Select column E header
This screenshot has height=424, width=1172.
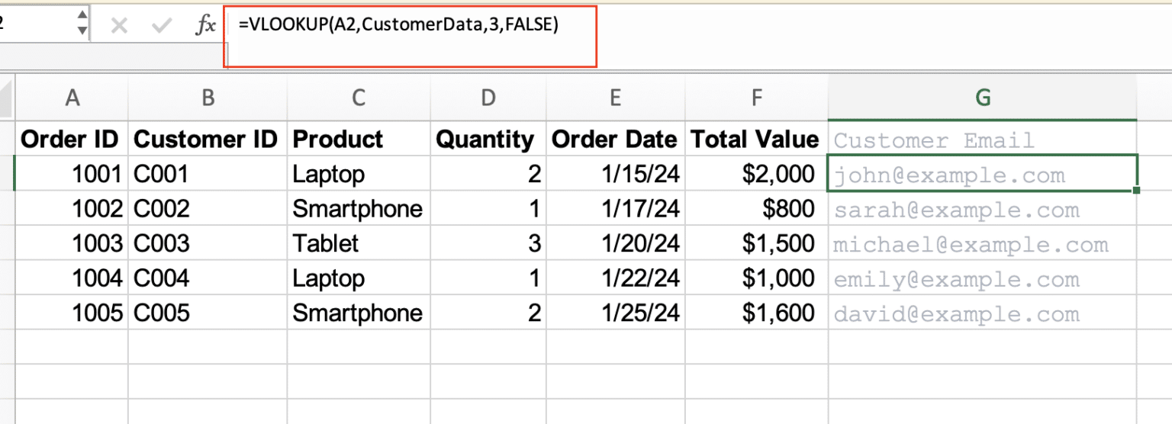coord(615,97)
